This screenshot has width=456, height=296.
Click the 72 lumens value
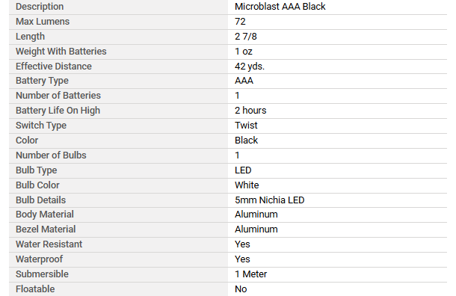click(x=240, y=22)
